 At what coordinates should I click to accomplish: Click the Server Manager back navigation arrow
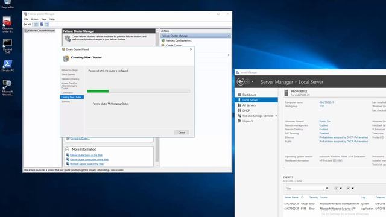[x=241, y=82]
